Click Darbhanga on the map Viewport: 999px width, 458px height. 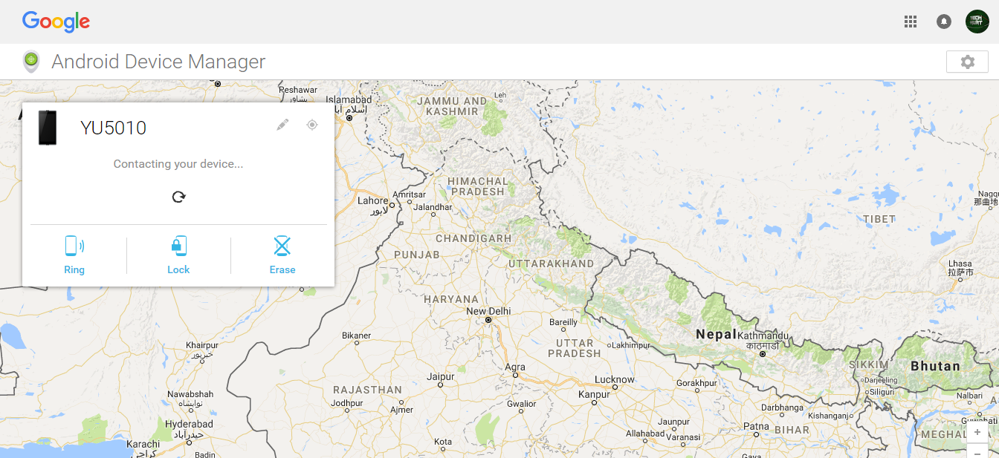(782, 407)
